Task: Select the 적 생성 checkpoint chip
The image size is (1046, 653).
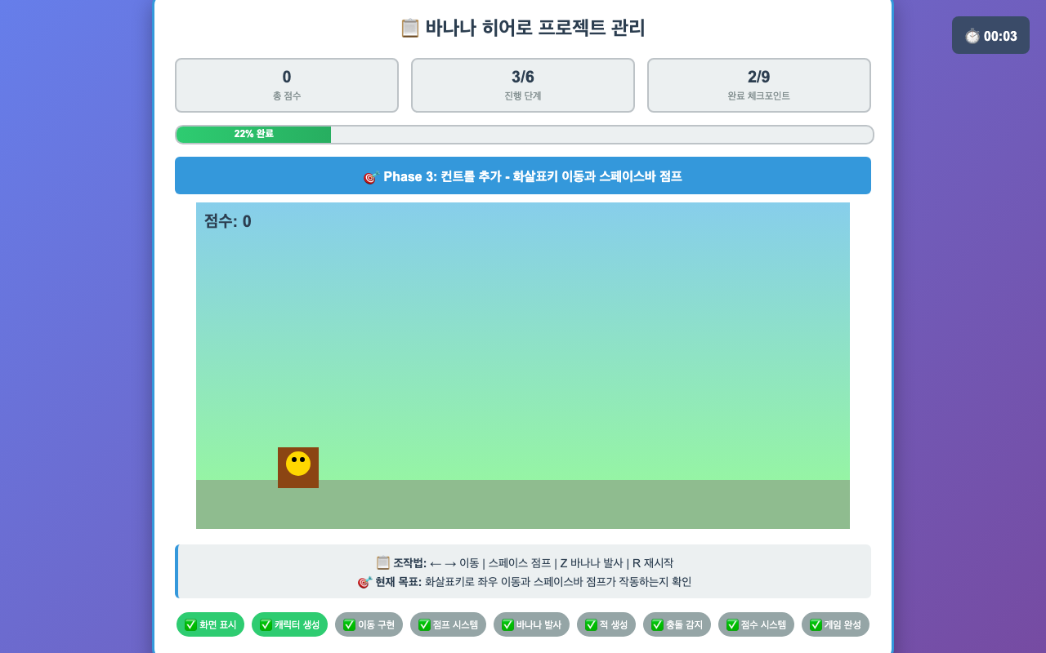Action: (x=606, y=624)
